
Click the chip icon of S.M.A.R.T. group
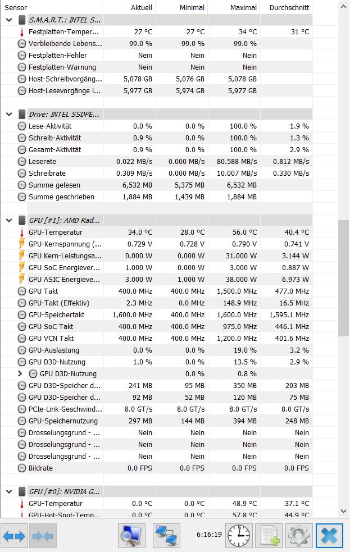point(22,20)
